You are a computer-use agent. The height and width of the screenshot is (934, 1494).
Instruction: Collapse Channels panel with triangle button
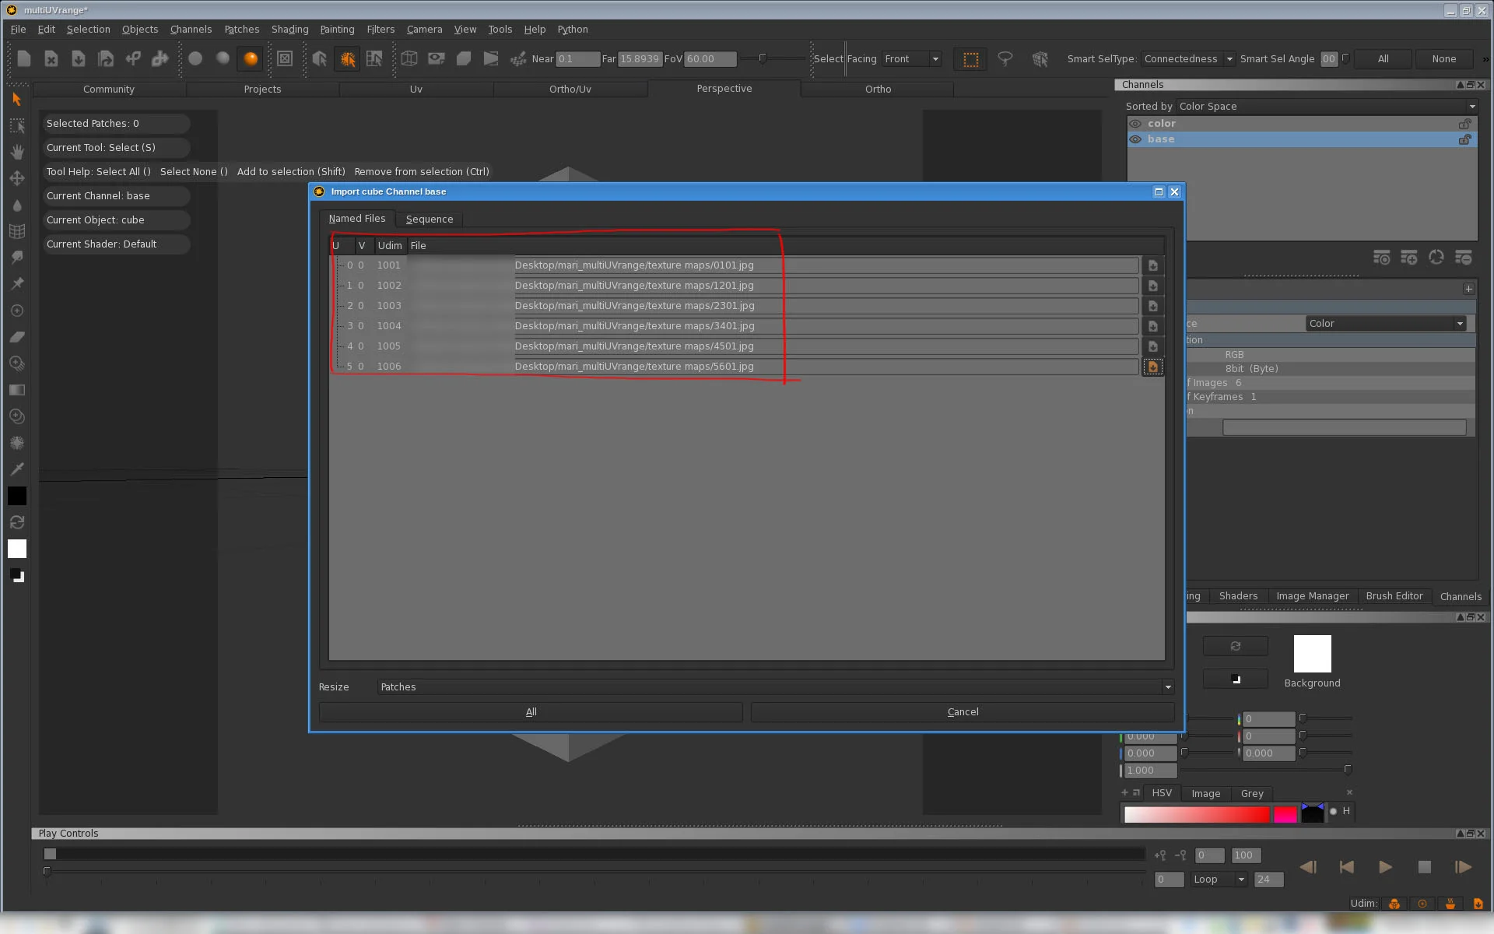(1460, 85)
